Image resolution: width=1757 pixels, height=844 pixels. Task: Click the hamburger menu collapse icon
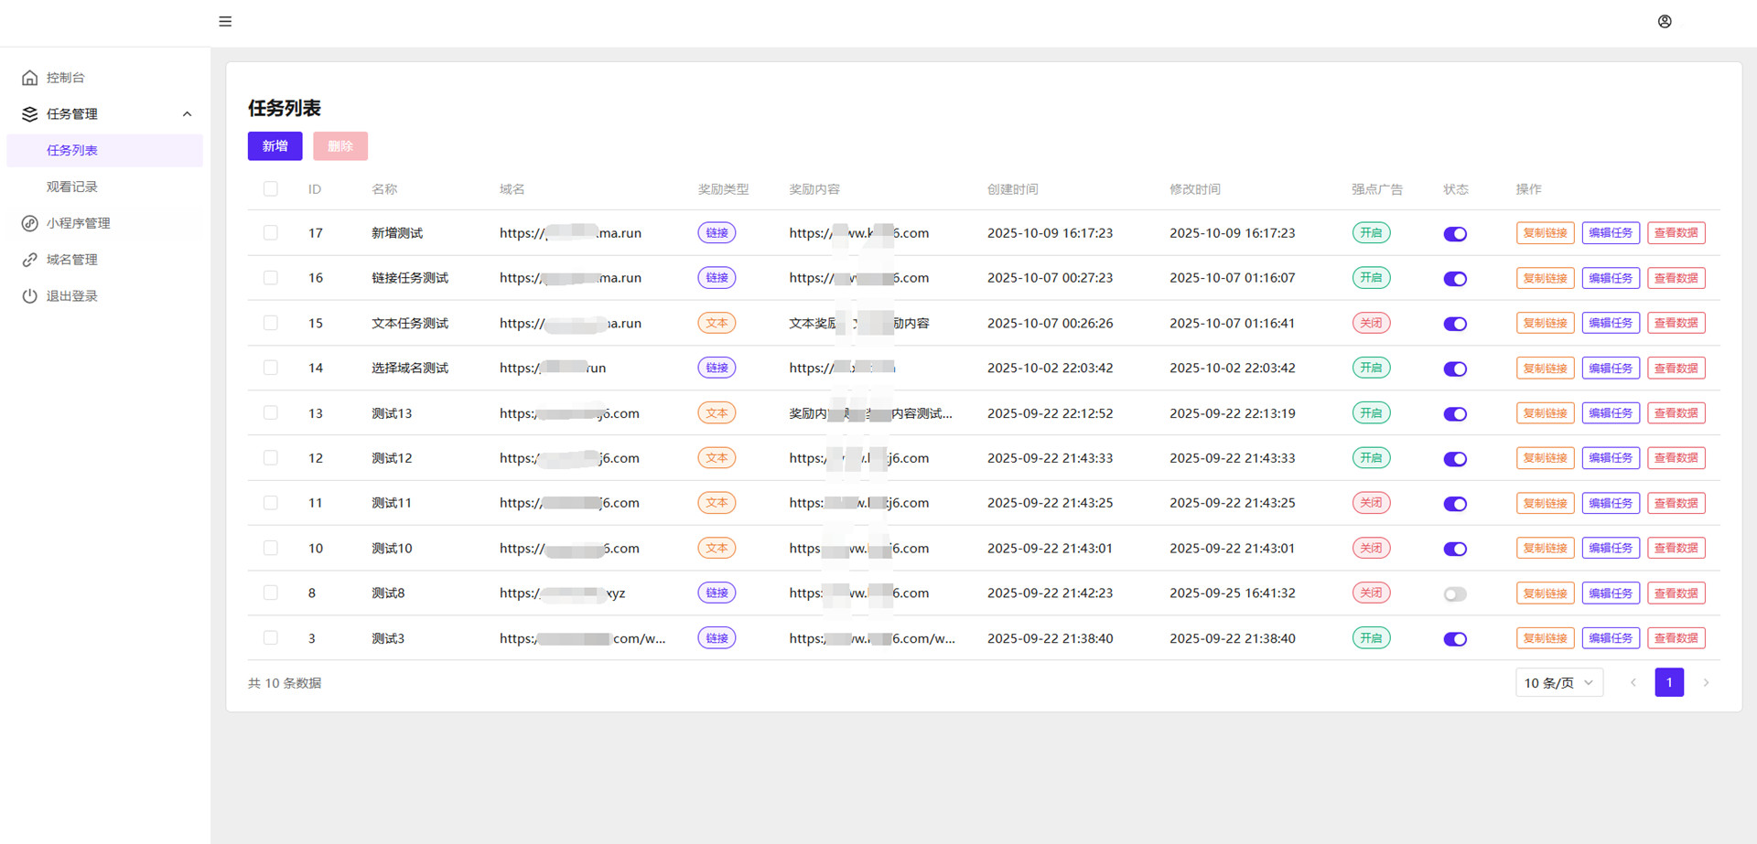(225, 21)
